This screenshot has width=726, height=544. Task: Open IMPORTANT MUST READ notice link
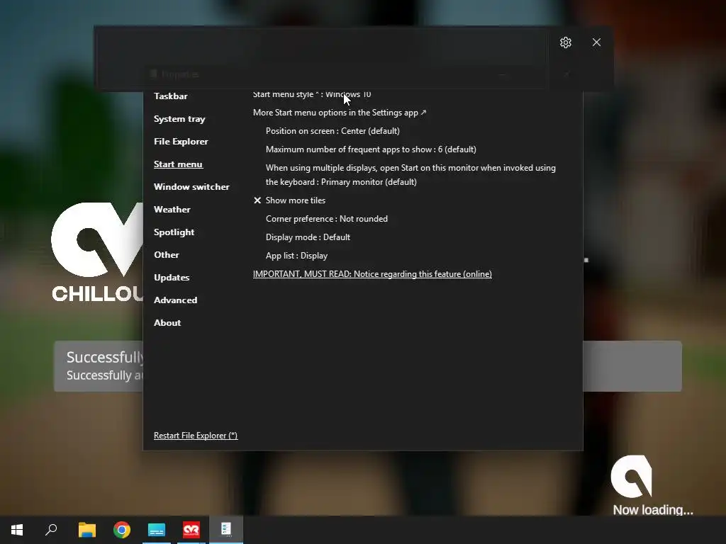[x=372, y=274]
